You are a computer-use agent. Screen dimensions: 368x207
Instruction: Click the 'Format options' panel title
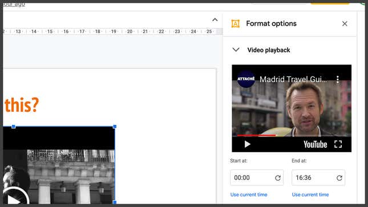point(272,23)
